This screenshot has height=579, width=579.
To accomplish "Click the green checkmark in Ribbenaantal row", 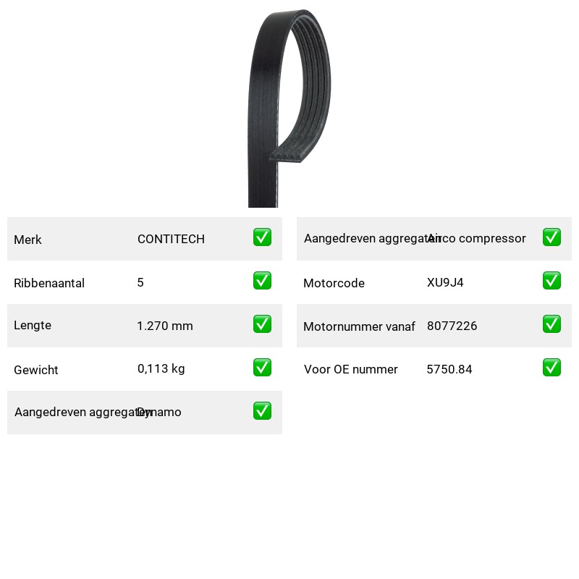I will [262, 281].
